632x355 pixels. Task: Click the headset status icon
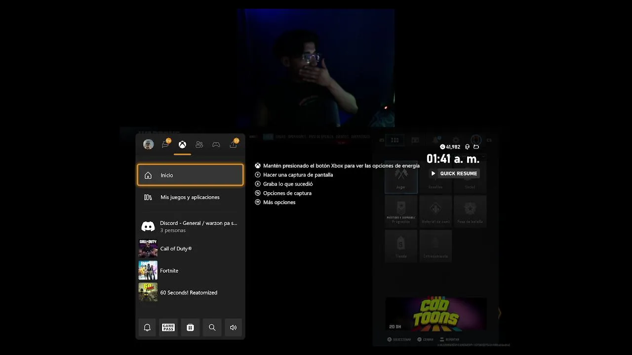coord(467,147)
